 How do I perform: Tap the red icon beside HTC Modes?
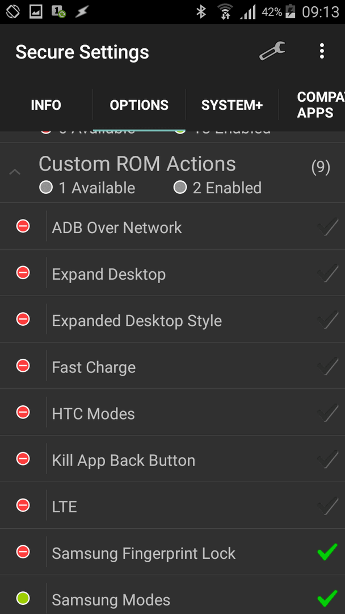(23, 412)
